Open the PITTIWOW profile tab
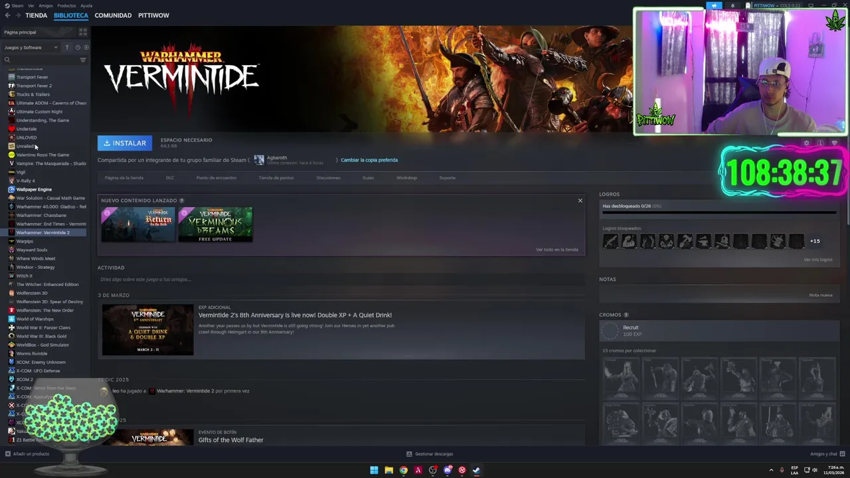The width and height of the screenshot is (850, 478). (153, 15)
